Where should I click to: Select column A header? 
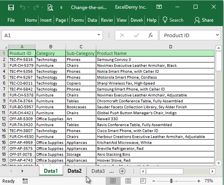[22, 47]
